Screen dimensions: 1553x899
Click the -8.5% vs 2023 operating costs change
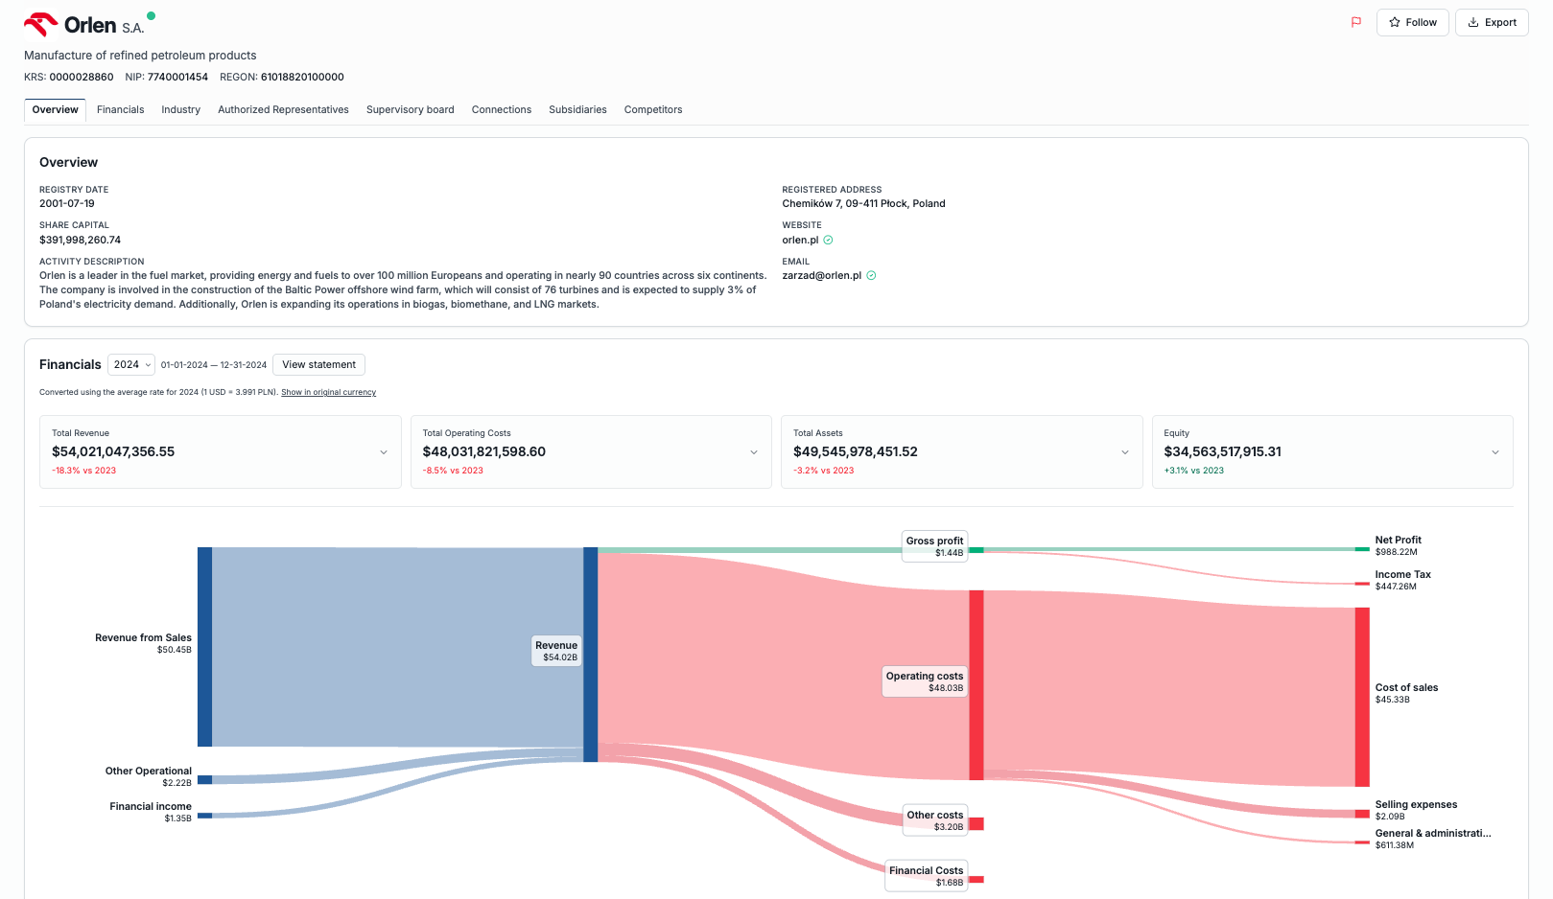453,471
